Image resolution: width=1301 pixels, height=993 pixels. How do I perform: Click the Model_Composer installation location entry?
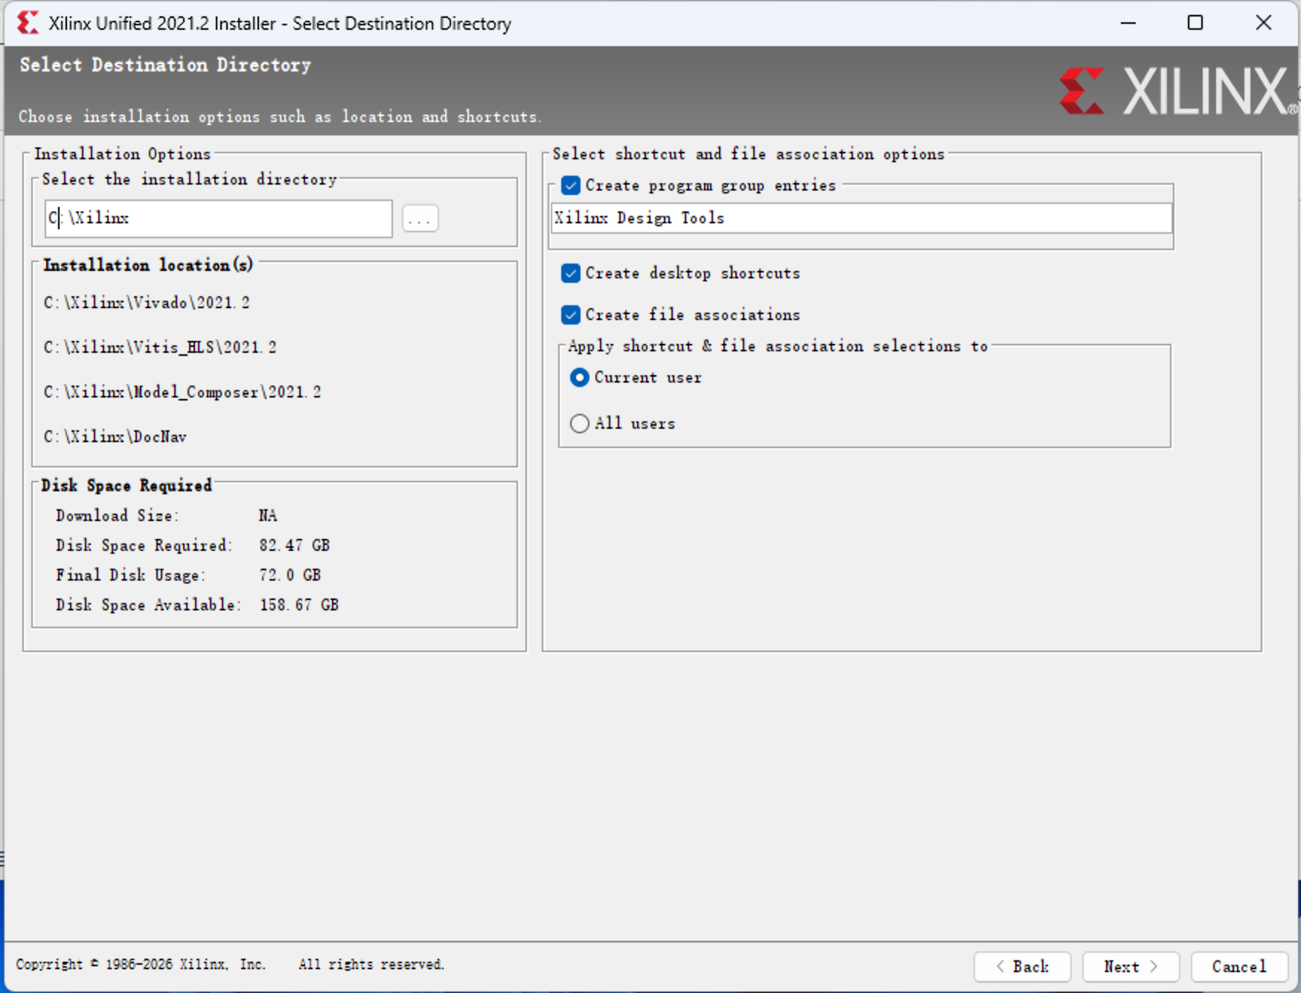click(x=182, y=392)
